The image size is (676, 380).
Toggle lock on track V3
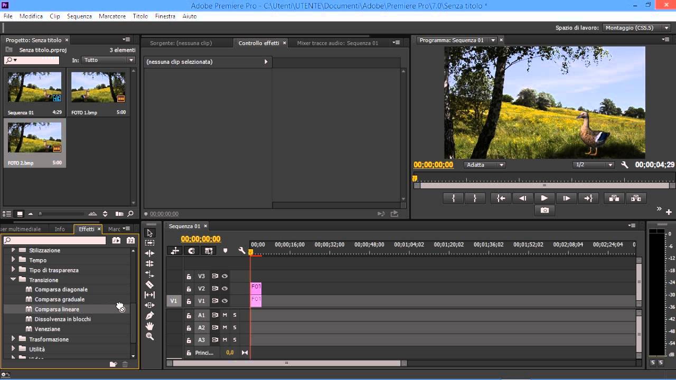189,276
